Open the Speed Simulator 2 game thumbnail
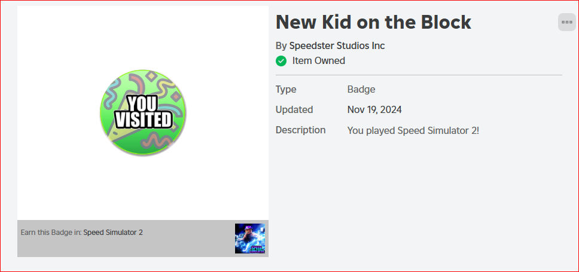This screenshot has height=272, width=579. tap(250, 239)
